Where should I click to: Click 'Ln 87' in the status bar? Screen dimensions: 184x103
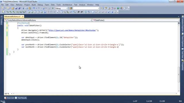pos(135,101)
